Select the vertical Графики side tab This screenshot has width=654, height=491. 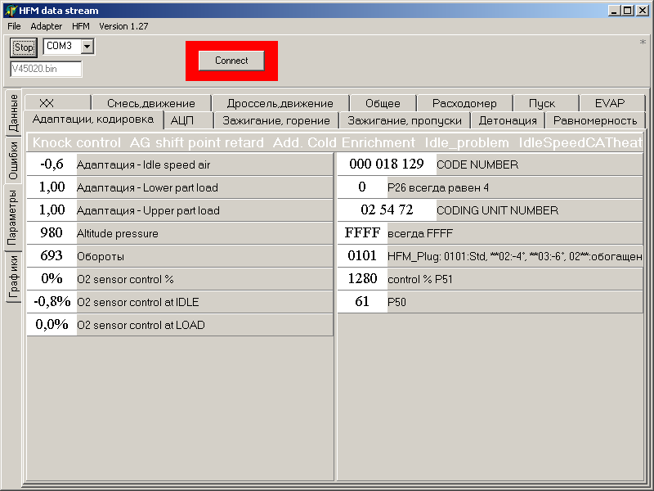pos(13,277)
